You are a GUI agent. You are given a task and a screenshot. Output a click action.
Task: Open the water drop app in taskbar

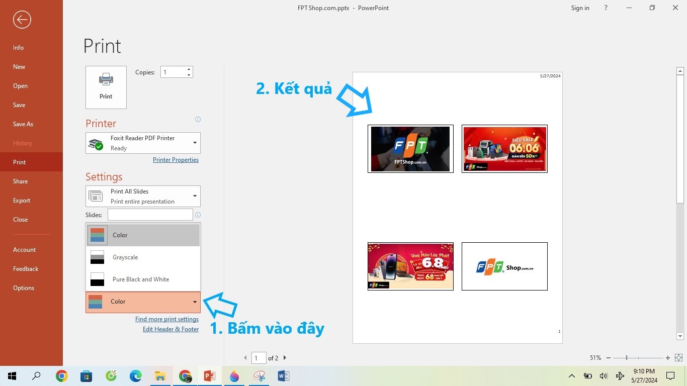pyautogui.click(x=234, y=376)
